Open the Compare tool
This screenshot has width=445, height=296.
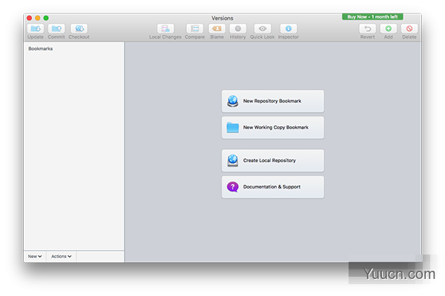[194, 29]
